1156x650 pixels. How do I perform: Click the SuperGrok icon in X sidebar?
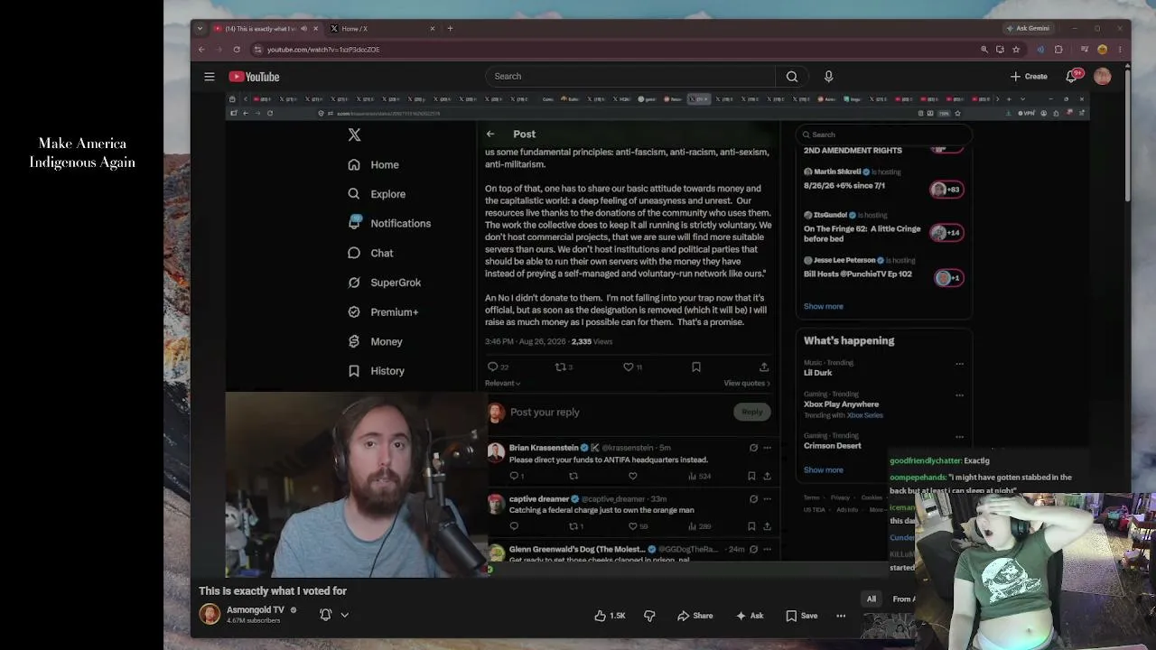click(x=354, y=283)
